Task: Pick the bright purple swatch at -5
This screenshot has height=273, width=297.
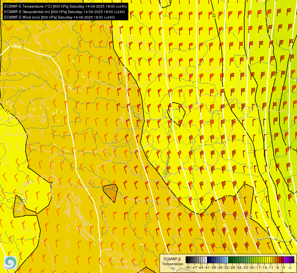Action: tap(285, 260)
